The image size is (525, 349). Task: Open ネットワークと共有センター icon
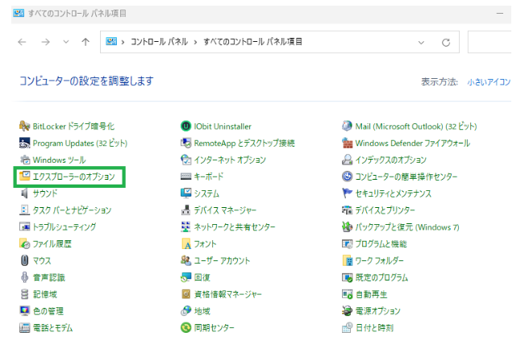click(185, 226)
